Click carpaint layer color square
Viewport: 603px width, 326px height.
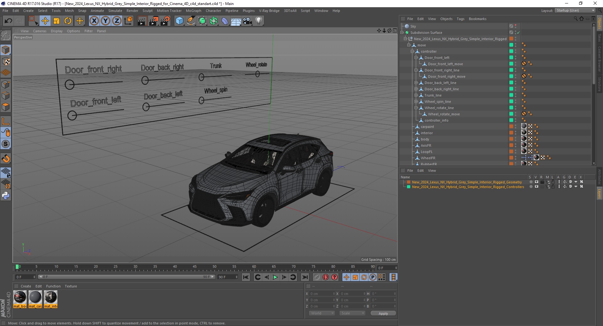click(511, 126)
